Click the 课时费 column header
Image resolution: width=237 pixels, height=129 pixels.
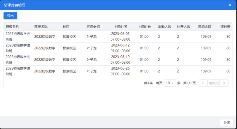(x=225, y=27)
